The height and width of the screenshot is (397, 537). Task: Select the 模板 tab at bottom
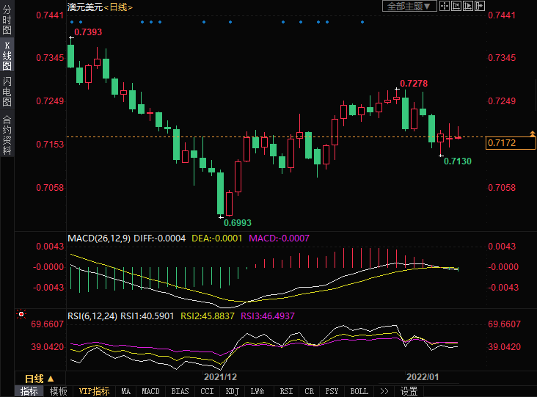click(x=58, y=391)
